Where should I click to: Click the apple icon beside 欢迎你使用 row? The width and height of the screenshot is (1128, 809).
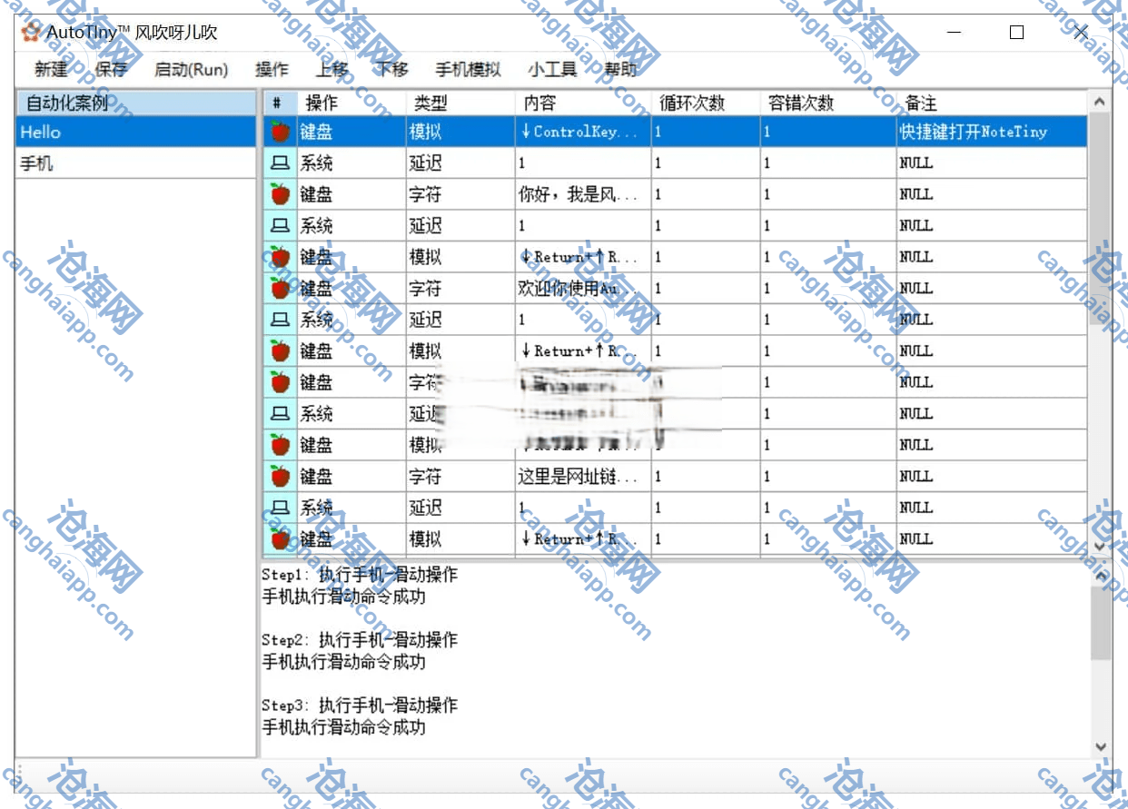(x=280, y=289)
